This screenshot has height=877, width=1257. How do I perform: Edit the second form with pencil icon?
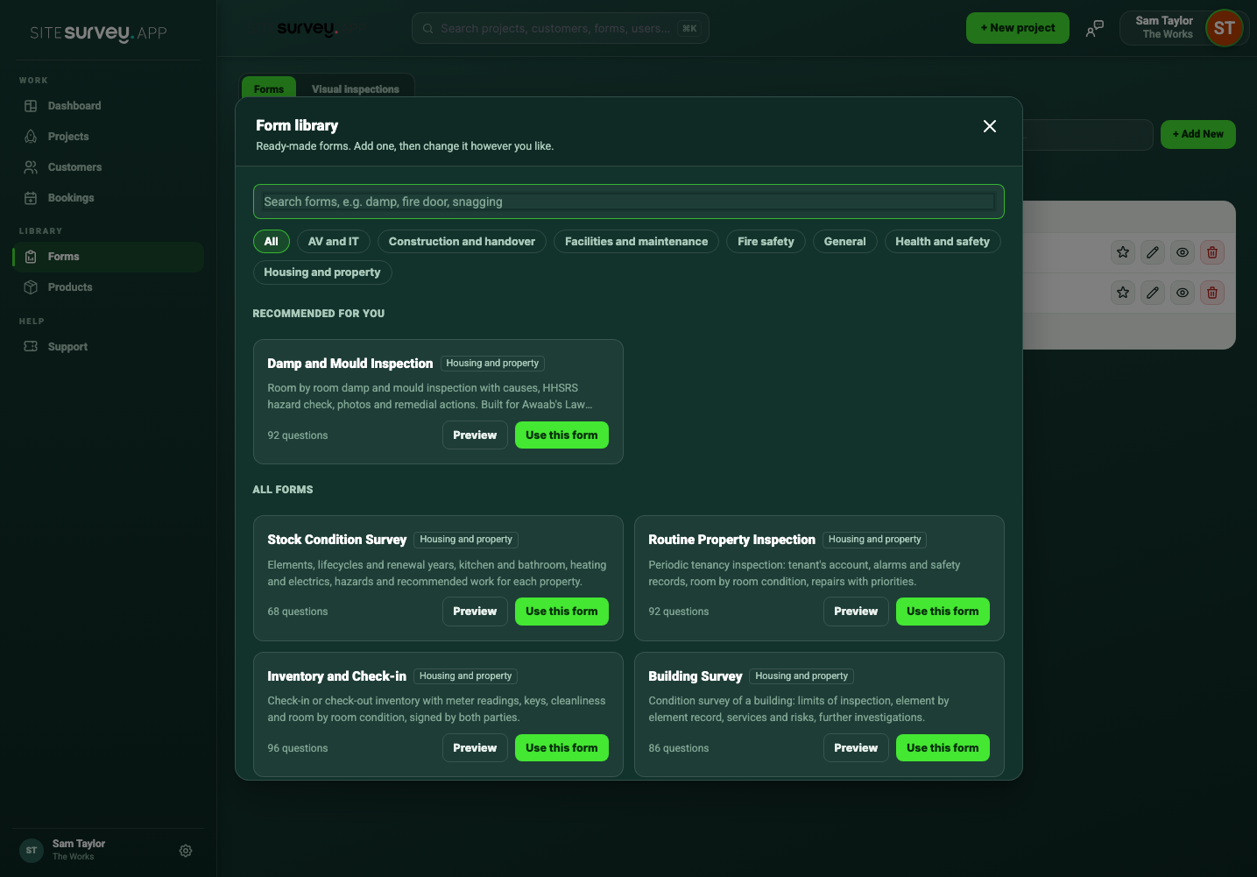pyautogui.click(x=1153, y=293)
